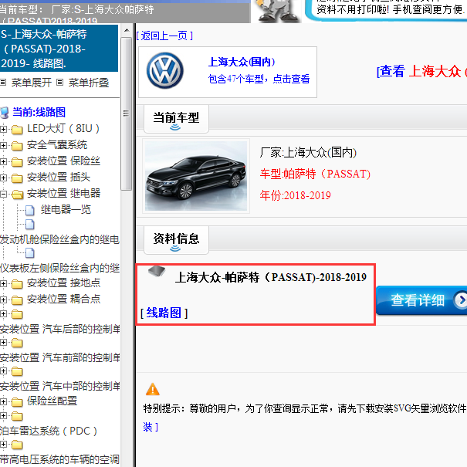Image resolution: width=467 pixels, height=467 pixels.
Task: Expand the 安装位置 插头 node
Action: point(3,178)
